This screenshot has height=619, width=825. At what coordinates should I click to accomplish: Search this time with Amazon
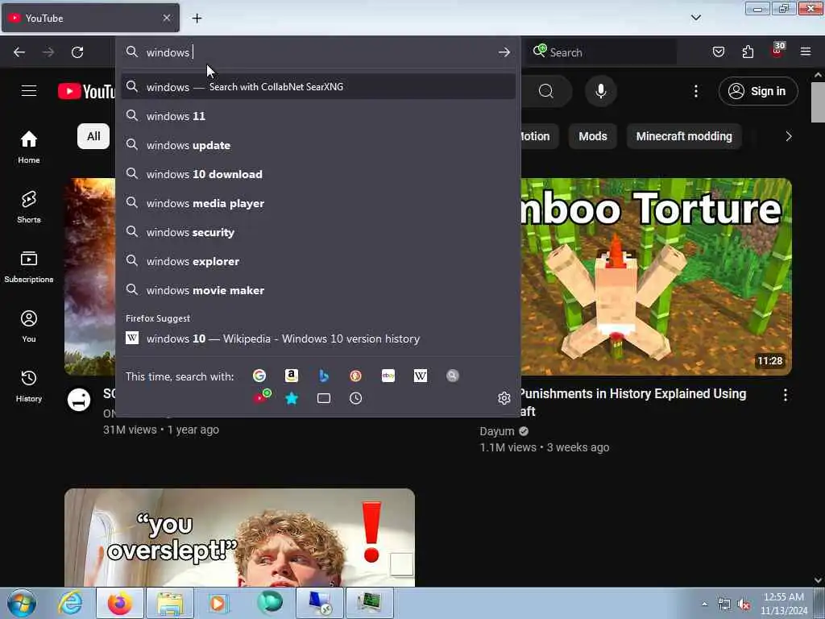(292, 376)
